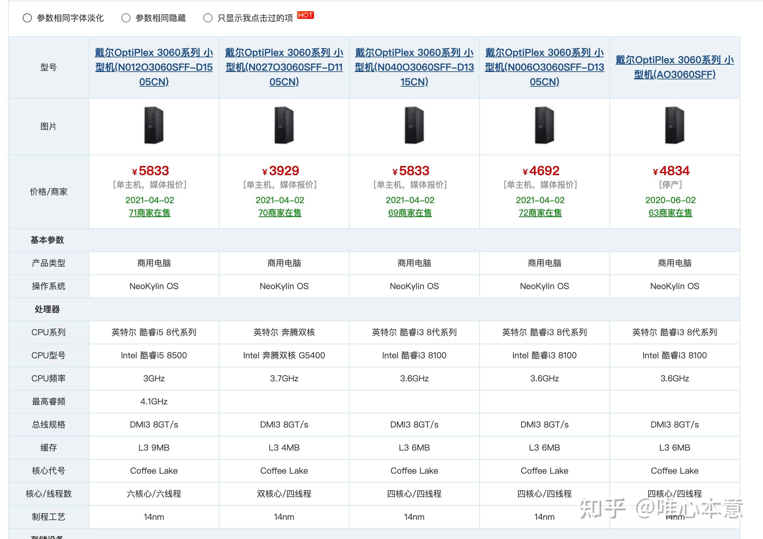The image size is (763, 539).
Task: Click the ¥4834 price
Action: [x=671, y=171]
